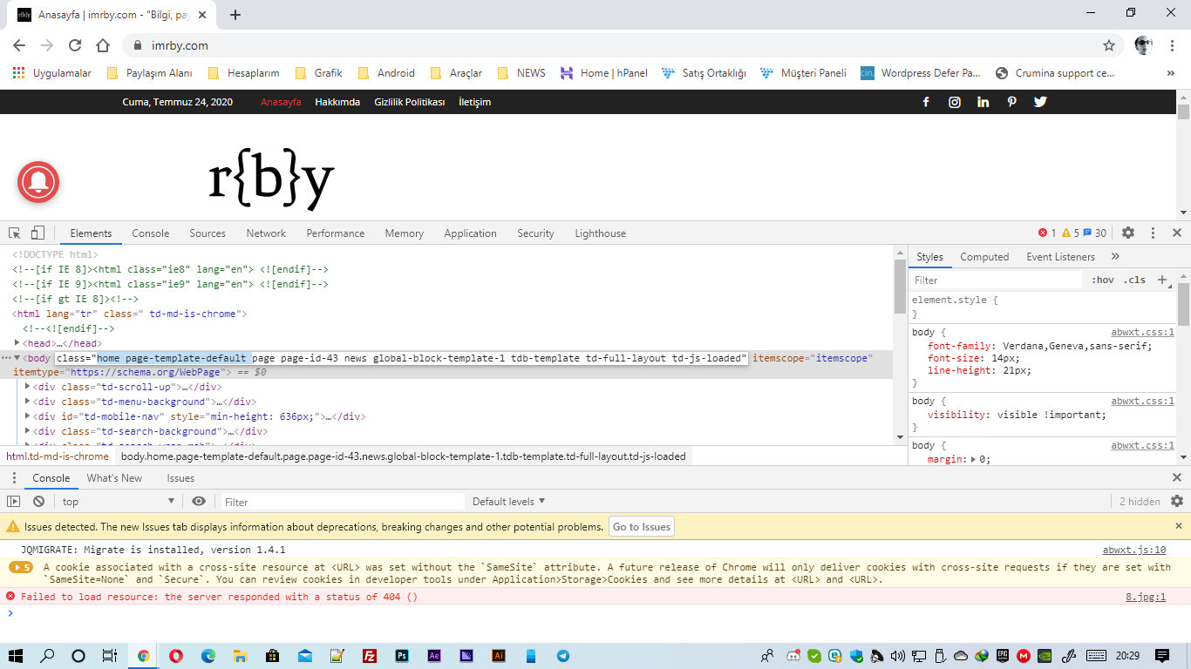Screen dimensions: 1191x669
Task: Open the Memory tab
Action: [x=405, y=233]
